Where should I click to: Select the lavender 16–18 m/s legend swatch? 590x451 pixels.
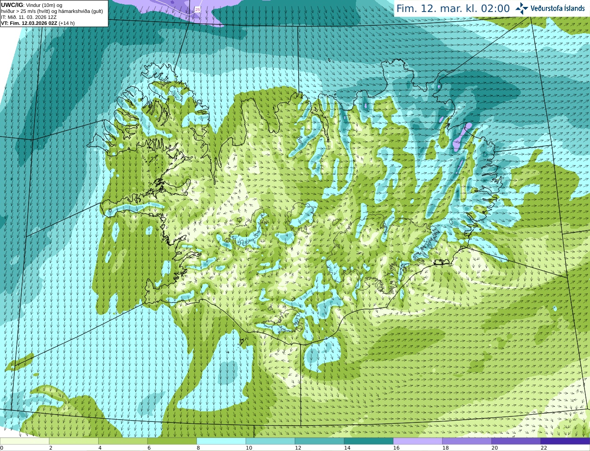(418, 441)
